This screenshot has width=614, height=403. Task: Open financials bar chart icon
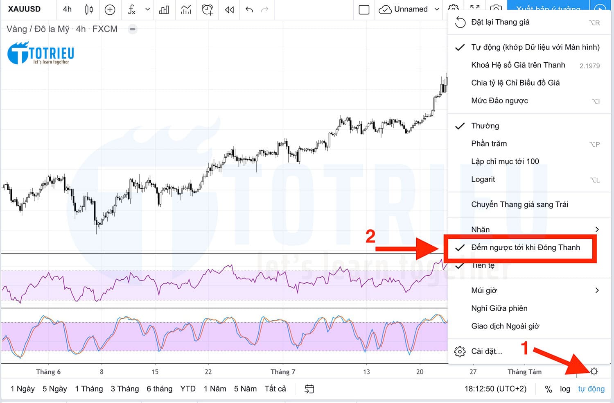click(x=164, y=10)
